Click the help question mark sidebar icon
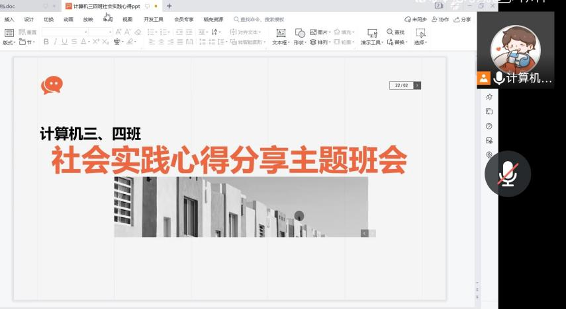 (489, 125)
